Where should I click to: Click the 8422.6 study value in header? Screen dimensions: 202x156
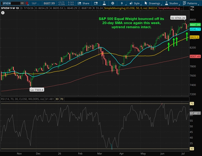click(x=153, y=8)
